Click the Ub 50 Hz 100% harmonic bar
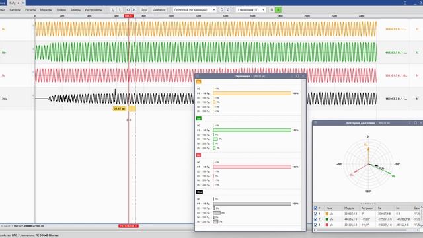This screenshot has width=423, height=238. click(x=252, y=130)
